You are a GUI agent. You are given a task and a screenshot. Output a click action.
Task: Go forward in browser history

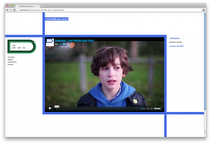click(11, 10)
